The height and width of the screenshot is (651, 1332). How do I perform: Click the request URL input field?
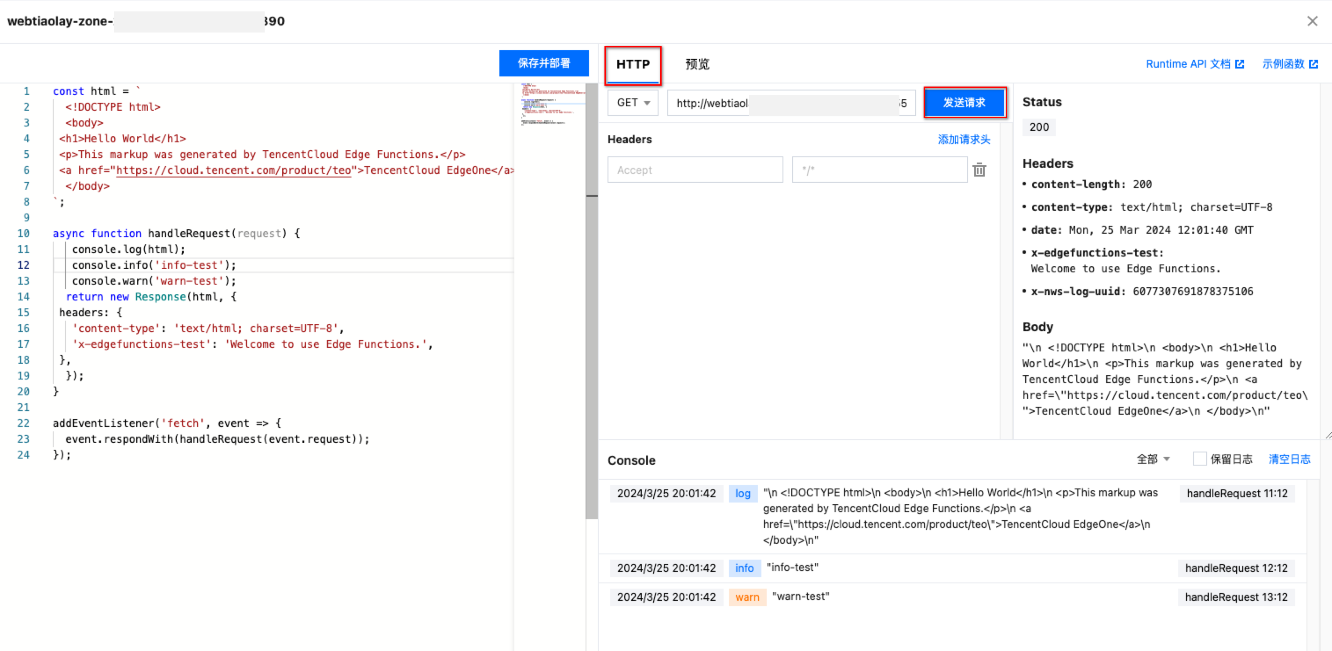click(x=791, y=103)
